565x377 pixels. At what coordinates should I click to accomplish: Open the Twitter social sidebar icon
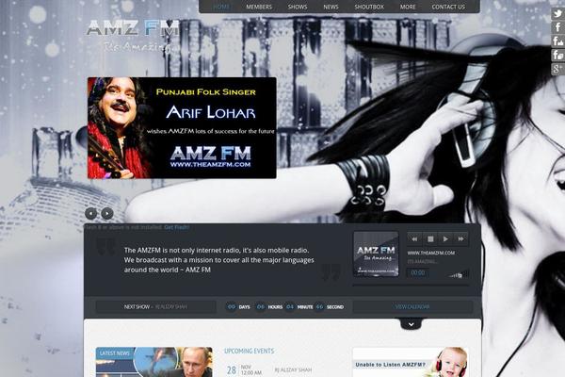(557, 13)
